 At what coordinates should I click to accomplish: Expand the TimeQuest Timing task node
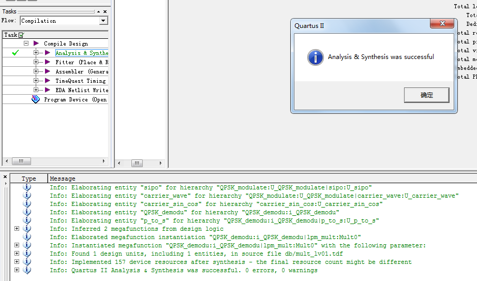coord(36,81)
